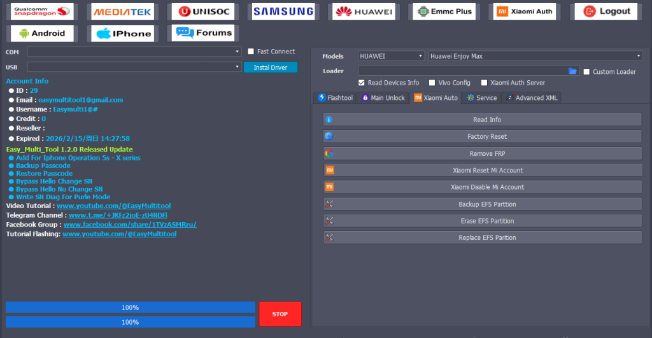Click the Read Info blue info icon
This screenshot has width=652, height=338.
point(329,120)
